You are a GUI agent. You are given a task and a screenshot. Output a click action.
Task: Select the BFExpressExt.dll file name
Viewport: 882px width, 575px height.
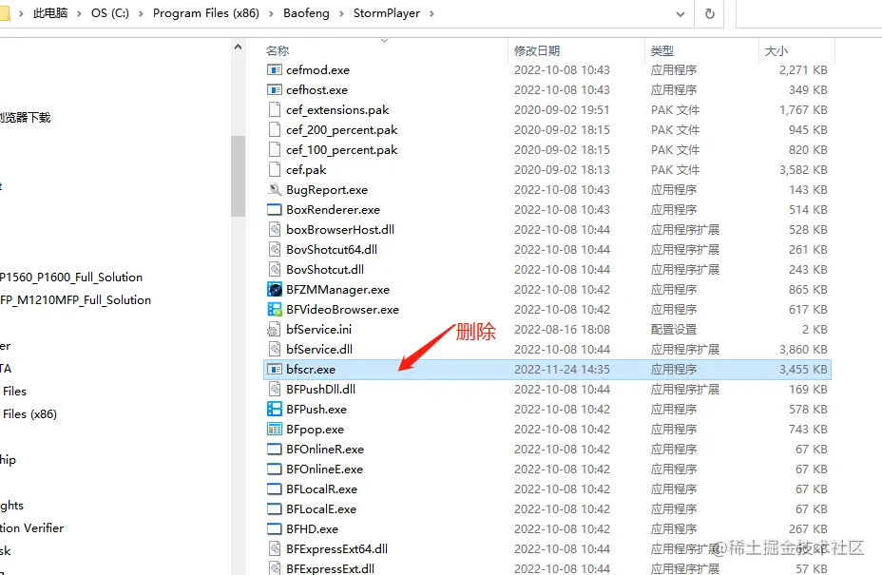tap(330, 568)
